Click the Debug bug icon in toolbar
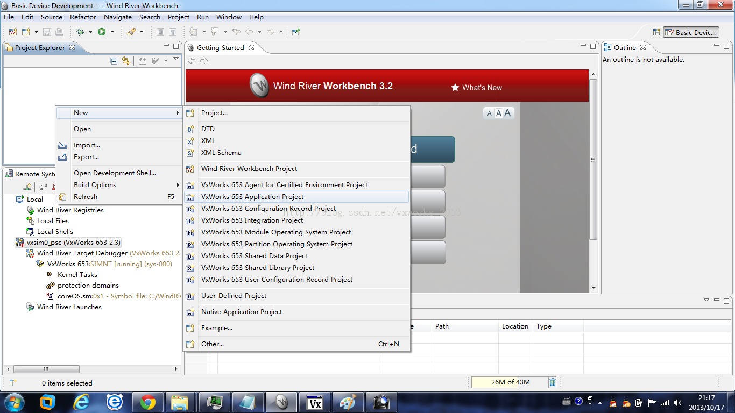This screenshot has width=735, height=413. tap(80, 32)
